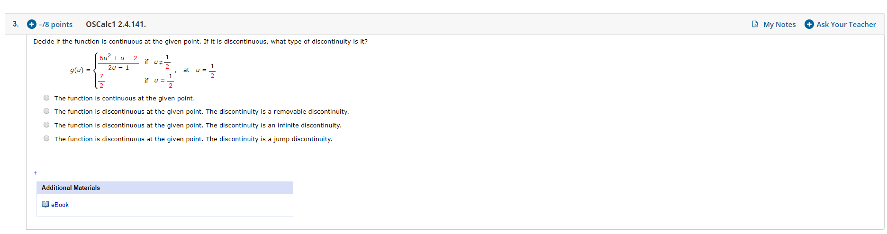The width and height of the screenshot is (887, 234).
Task: Click the OSCalc1 2.4.141 question title
Action: click(116, 24)
